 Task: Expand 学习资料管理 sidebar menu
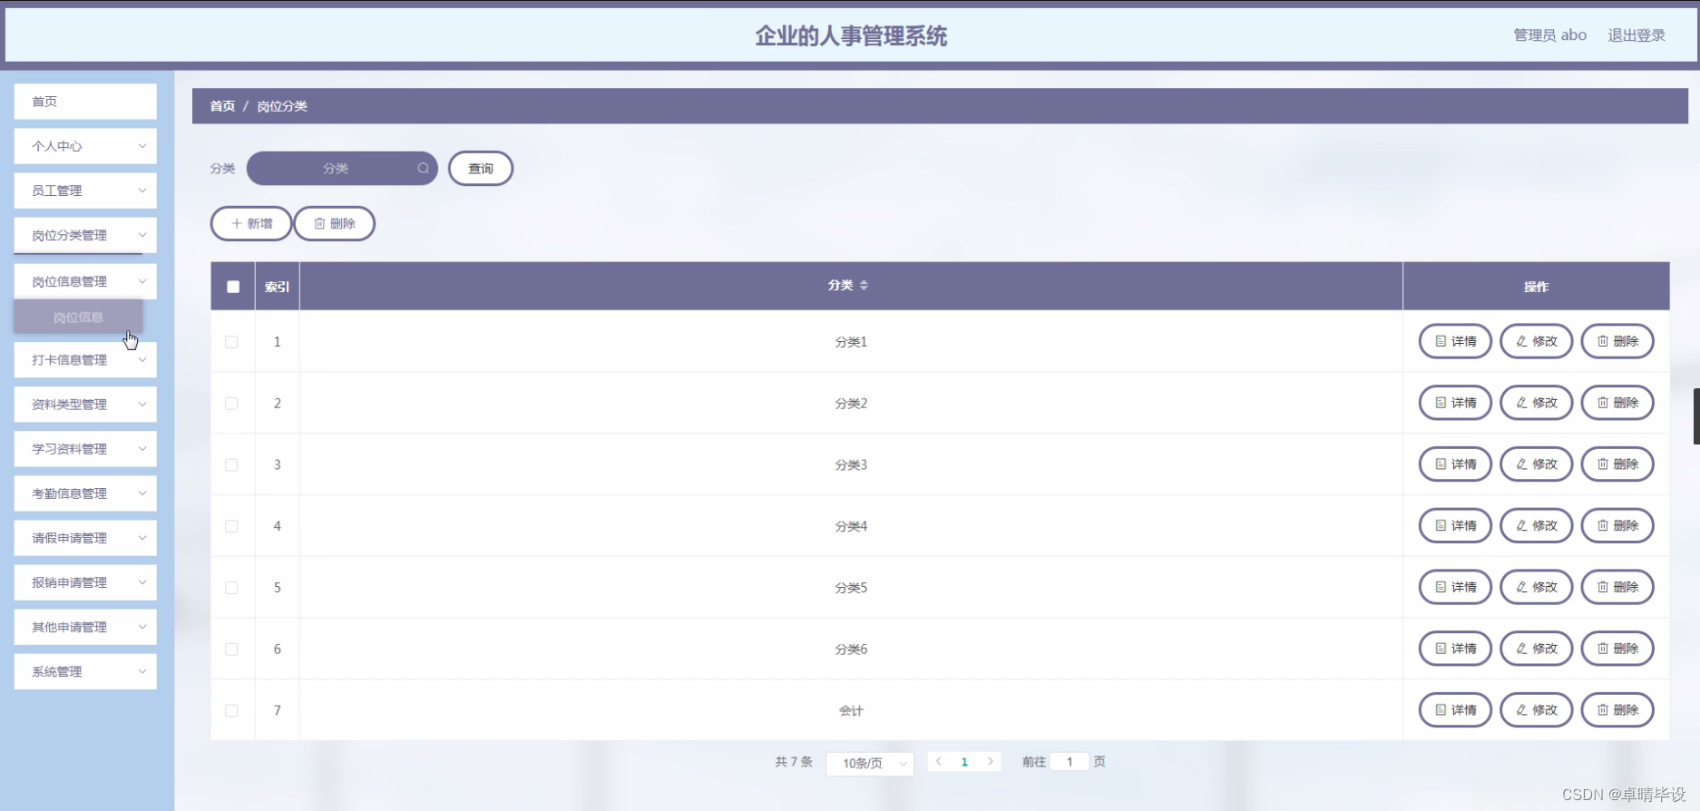pyautogui.click(x=85, y=449)
